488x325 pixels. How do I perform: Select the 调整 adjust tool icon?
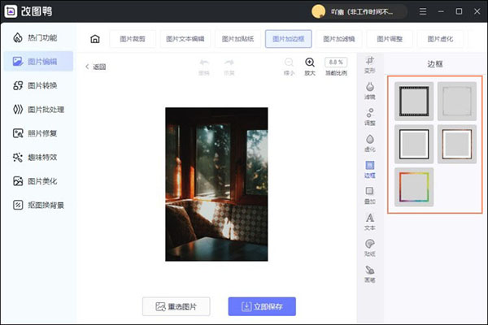point(370,116)
